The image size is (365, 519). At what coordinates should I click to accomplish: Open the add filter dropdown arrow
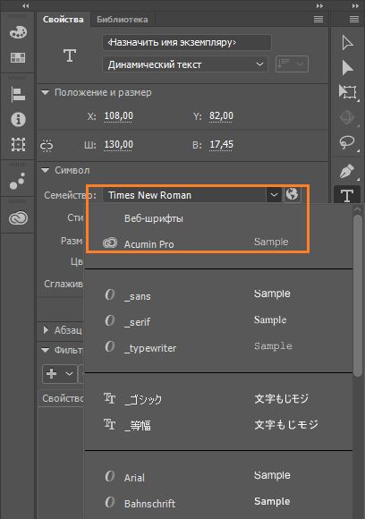coord(69,374)
